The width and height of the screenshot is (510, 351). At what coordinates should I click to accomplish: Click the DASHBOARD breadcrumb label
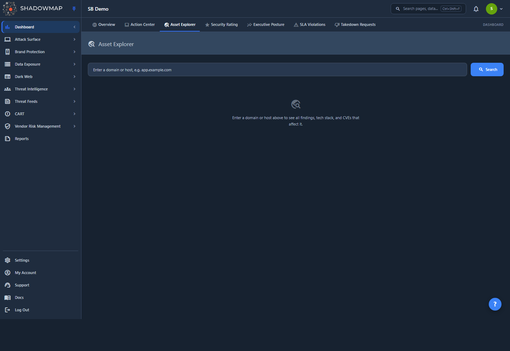pos(493,25)
